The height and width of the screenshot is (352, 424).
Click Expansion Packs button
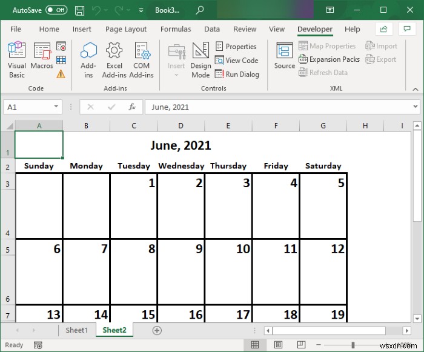coord(329,59)
